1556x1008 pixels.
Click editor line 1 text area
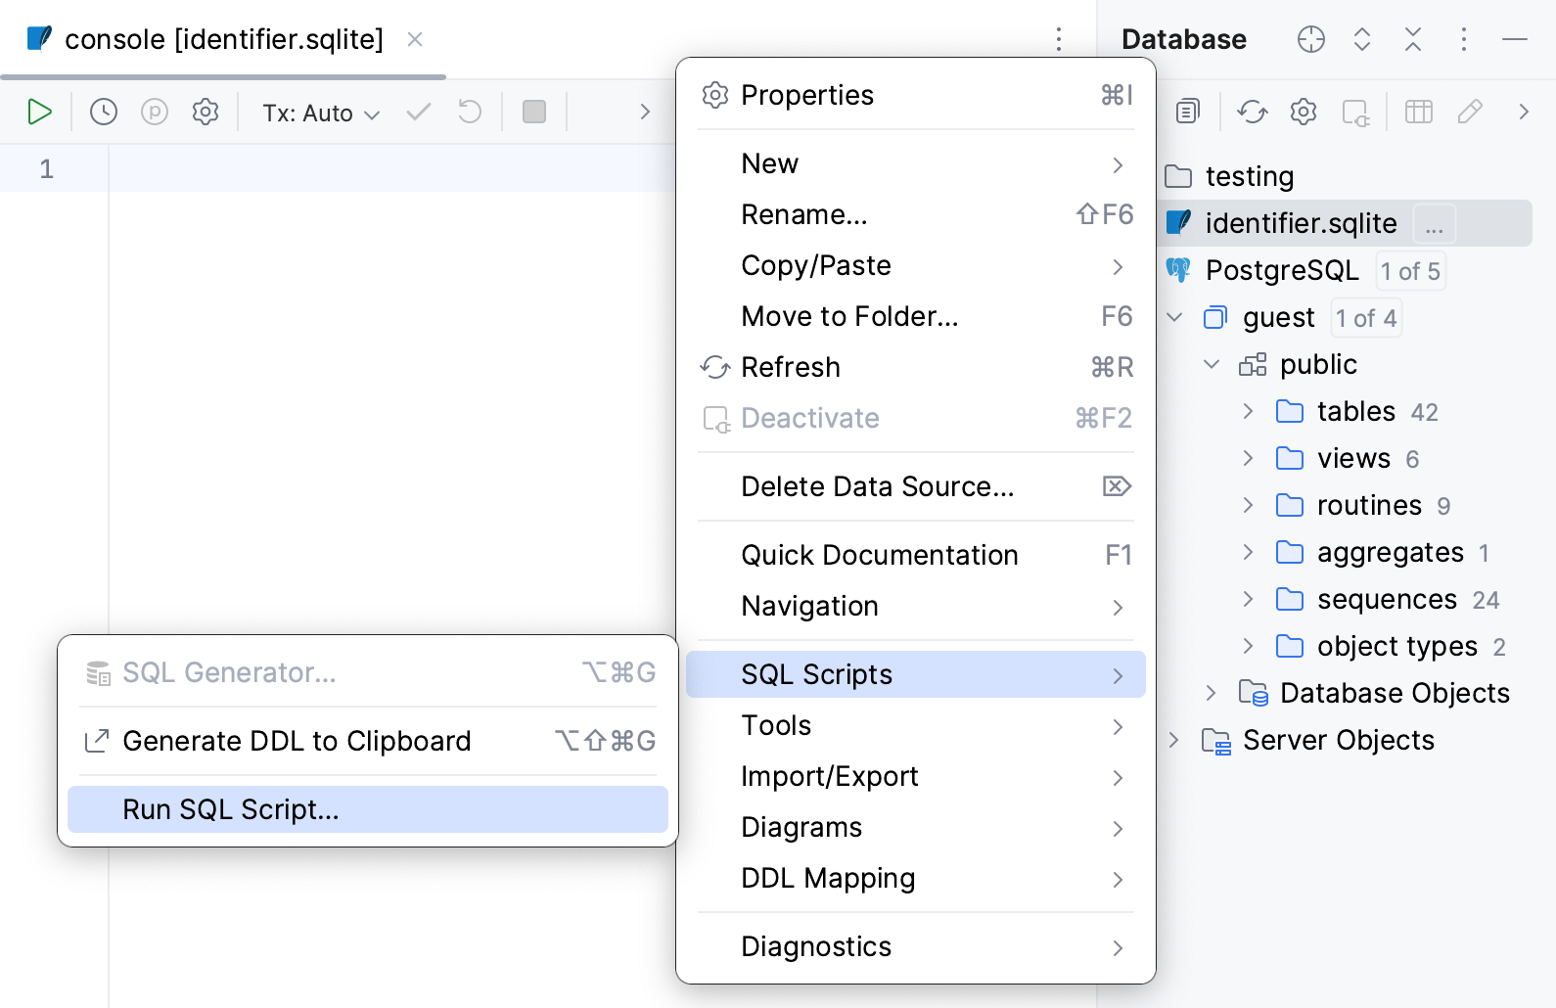click(x=391, y=169)
